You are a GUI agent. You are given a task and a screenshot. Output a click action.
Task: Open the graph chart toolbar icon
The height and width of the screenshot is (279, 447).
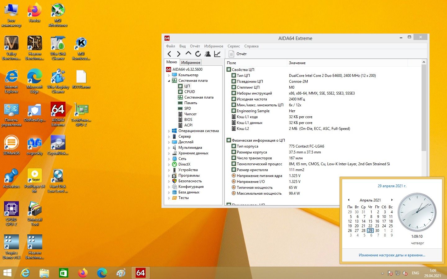coord(217,54)
